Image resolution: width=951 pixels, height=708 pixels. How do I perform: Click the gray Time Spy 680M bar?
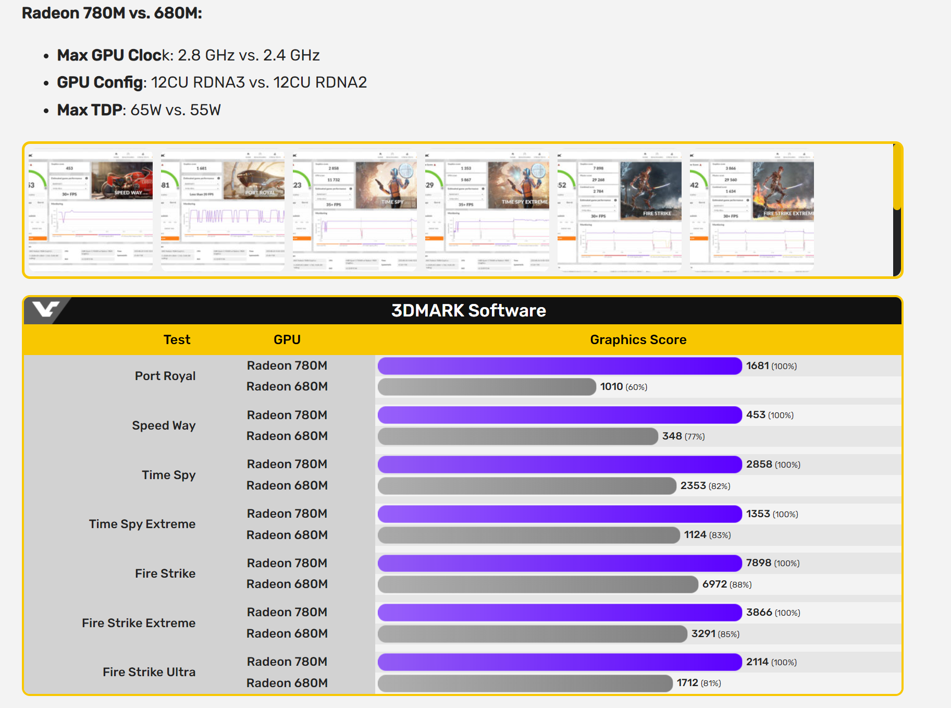click(x=527, y=486)
